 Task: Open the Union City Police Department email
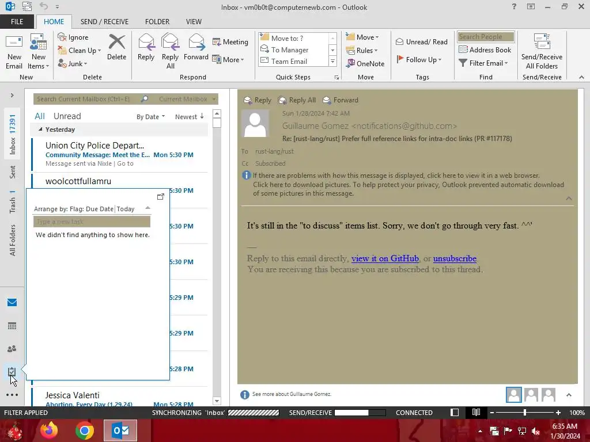coord(120,154)
